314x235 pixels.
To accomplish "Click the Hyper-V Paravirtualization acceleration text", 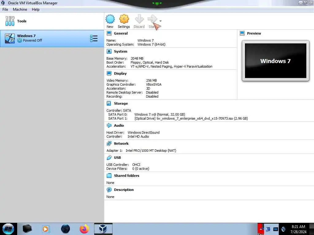I will click(193, 66).
